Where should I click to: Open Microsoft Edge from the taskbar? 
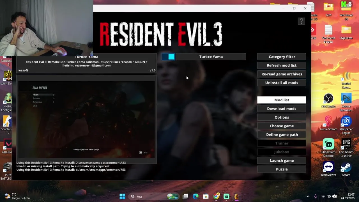[195, 196]
